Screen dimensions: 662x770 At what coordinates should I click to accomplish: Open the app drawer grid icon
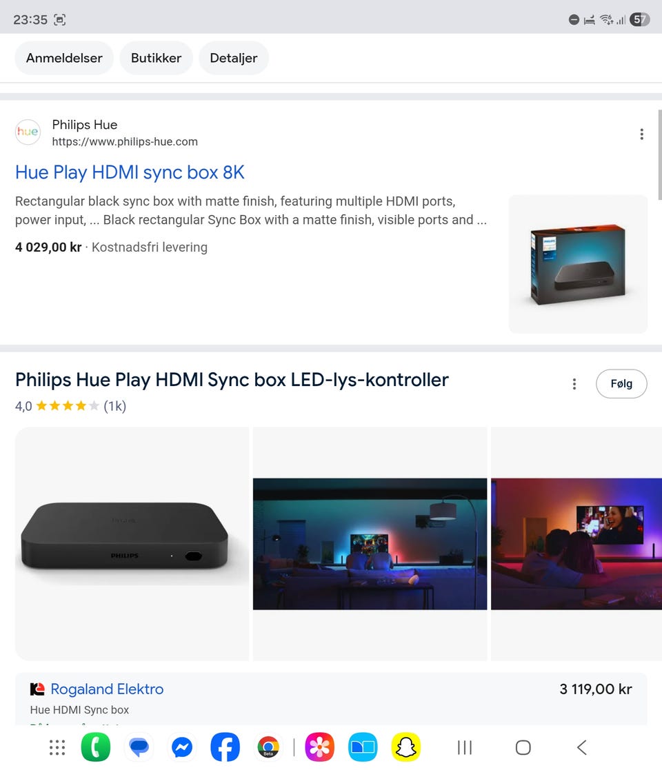pos(57,747)
